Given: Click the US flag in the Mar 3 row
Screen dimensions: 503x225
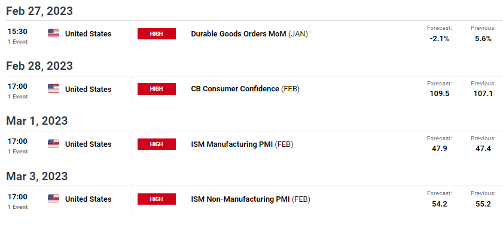Looking at the screenshot, I should pos(54,199).
